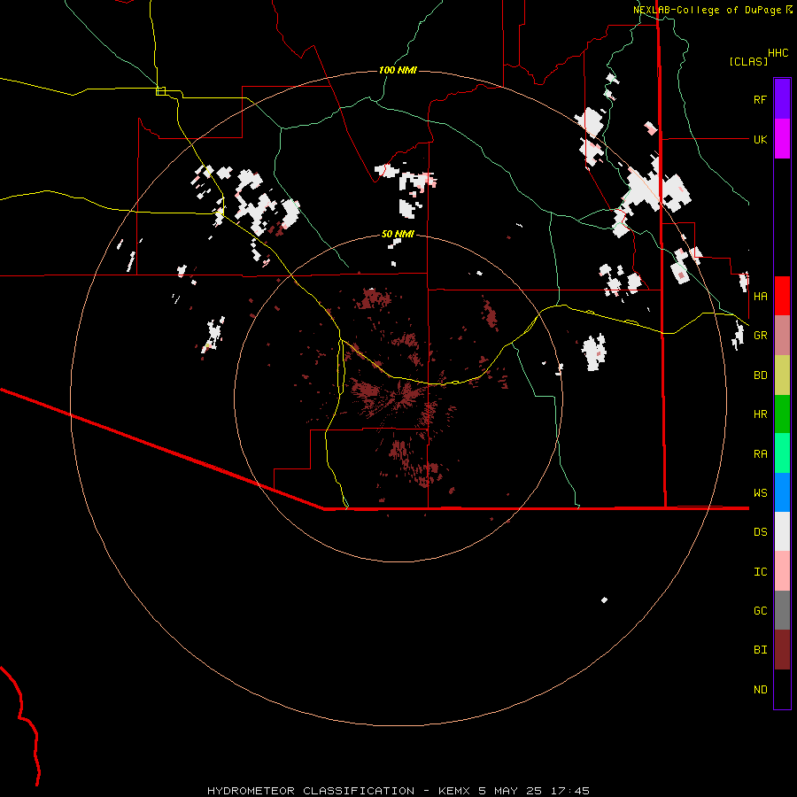Viewport: 797px width, 797px height.
Task: Click the WS blue legend swatch
Action: tap(782, 492)
